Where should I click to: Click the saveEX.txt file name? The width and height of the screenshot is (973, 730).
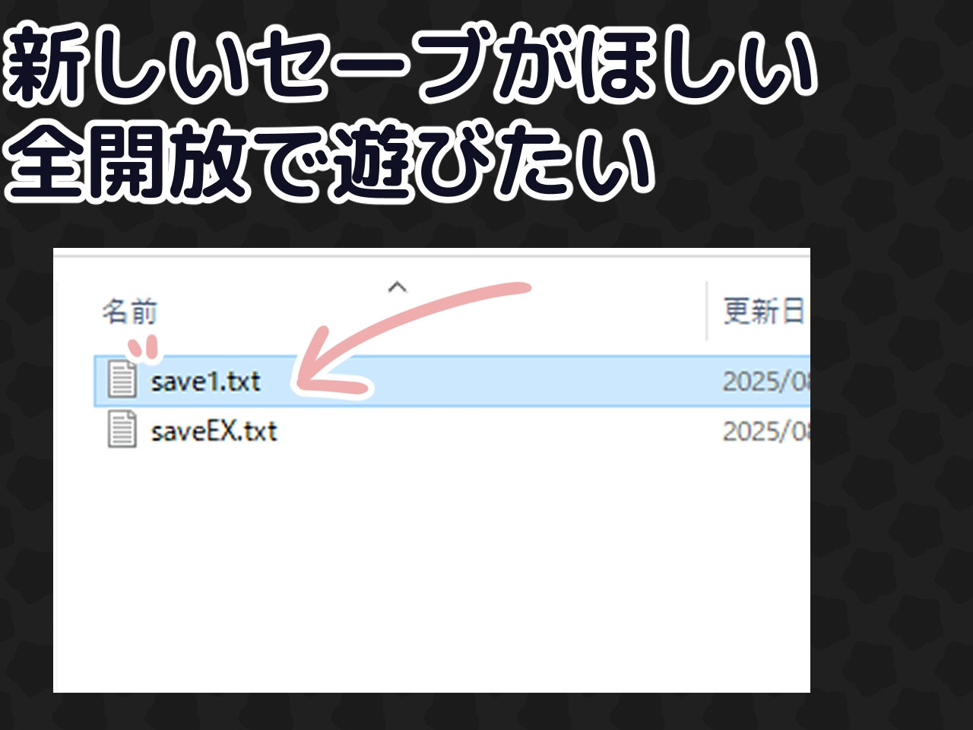pos(214,431)
